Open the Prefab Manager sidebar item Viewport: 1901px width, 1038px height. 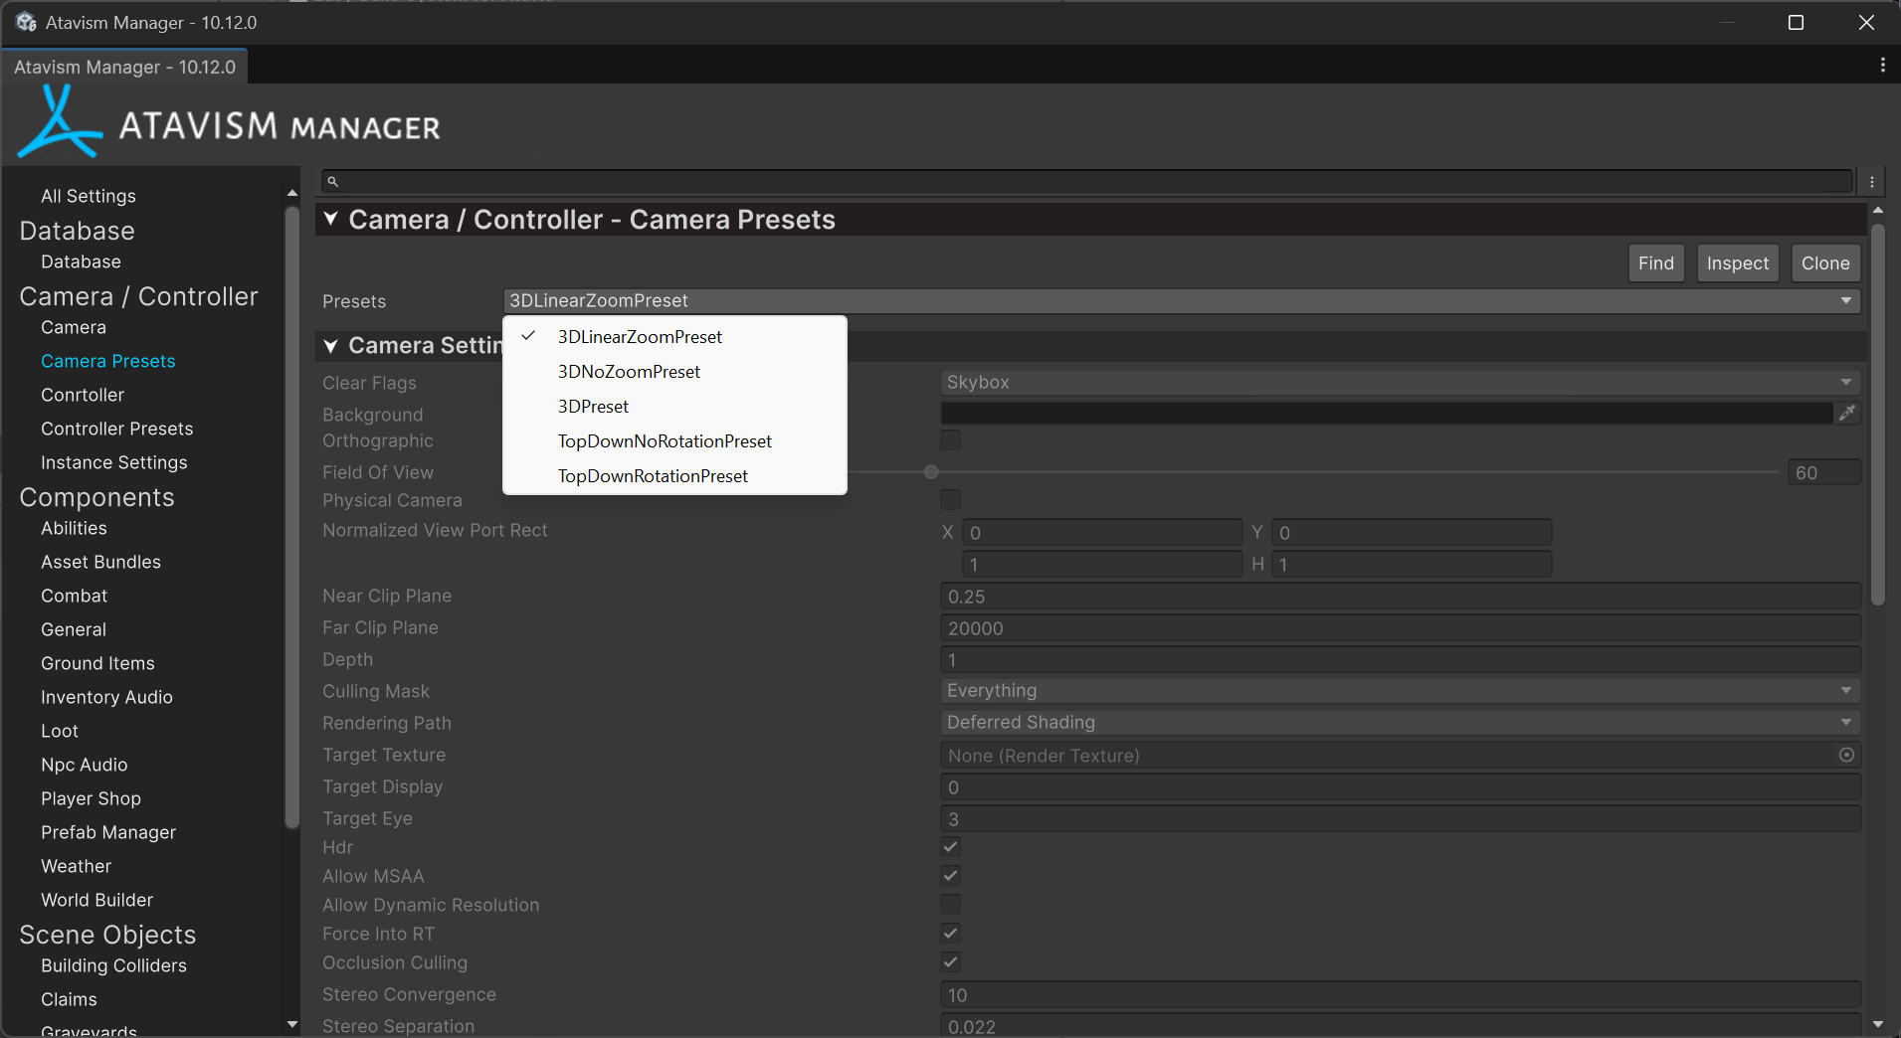(x=107, y=832)
